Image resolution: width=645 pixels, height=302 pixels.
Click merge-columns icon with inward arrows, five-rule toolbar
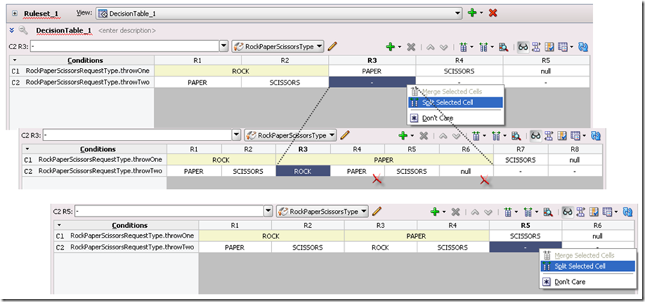(x=463, y=47)
